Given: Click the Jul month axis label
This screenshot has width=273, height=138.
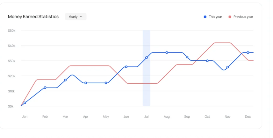Looking at the screenshot, I should coord(146,117).
